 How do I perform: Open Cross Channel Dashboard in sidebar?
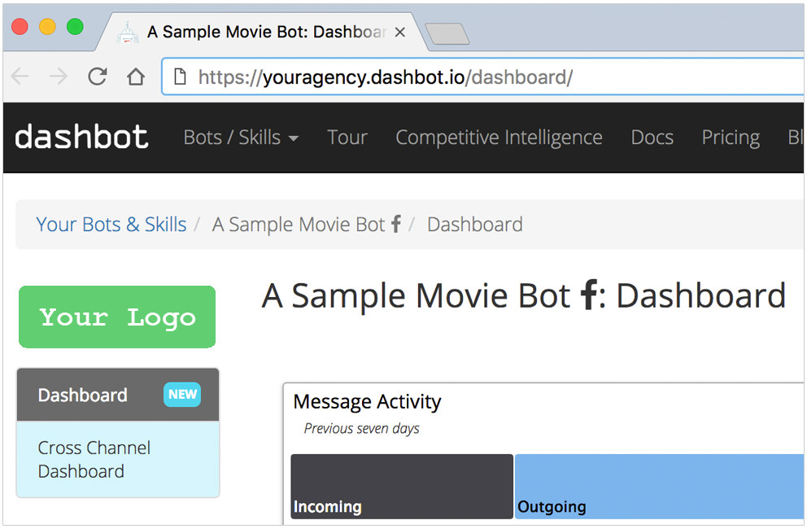click(x=118, y=460)
